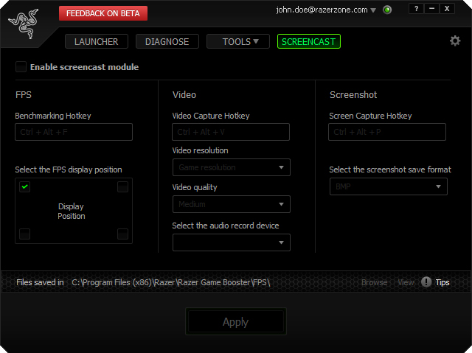Click the Browse link

coord(374,283)
